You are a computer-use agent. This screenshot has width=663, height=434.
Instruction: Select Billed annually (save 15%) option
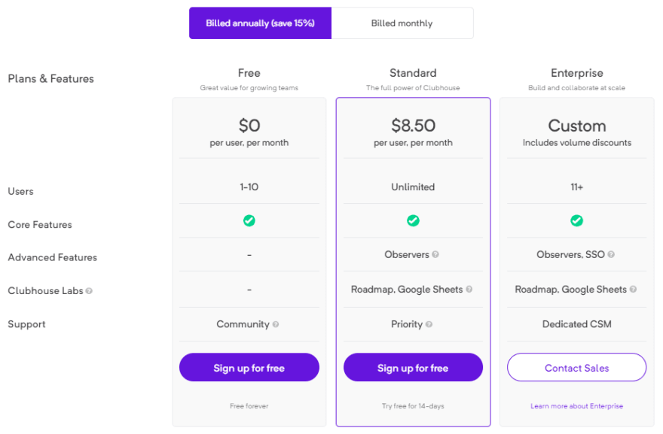tap(260, 23)
